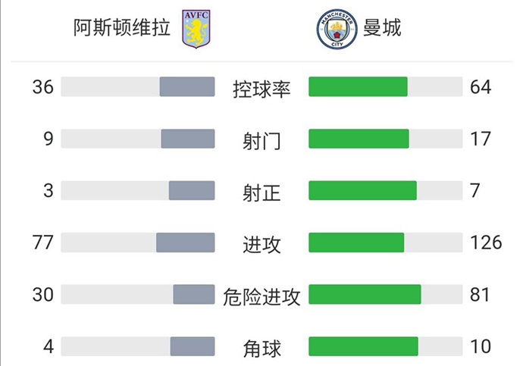Open the 曼城 team name

(383, 28)
